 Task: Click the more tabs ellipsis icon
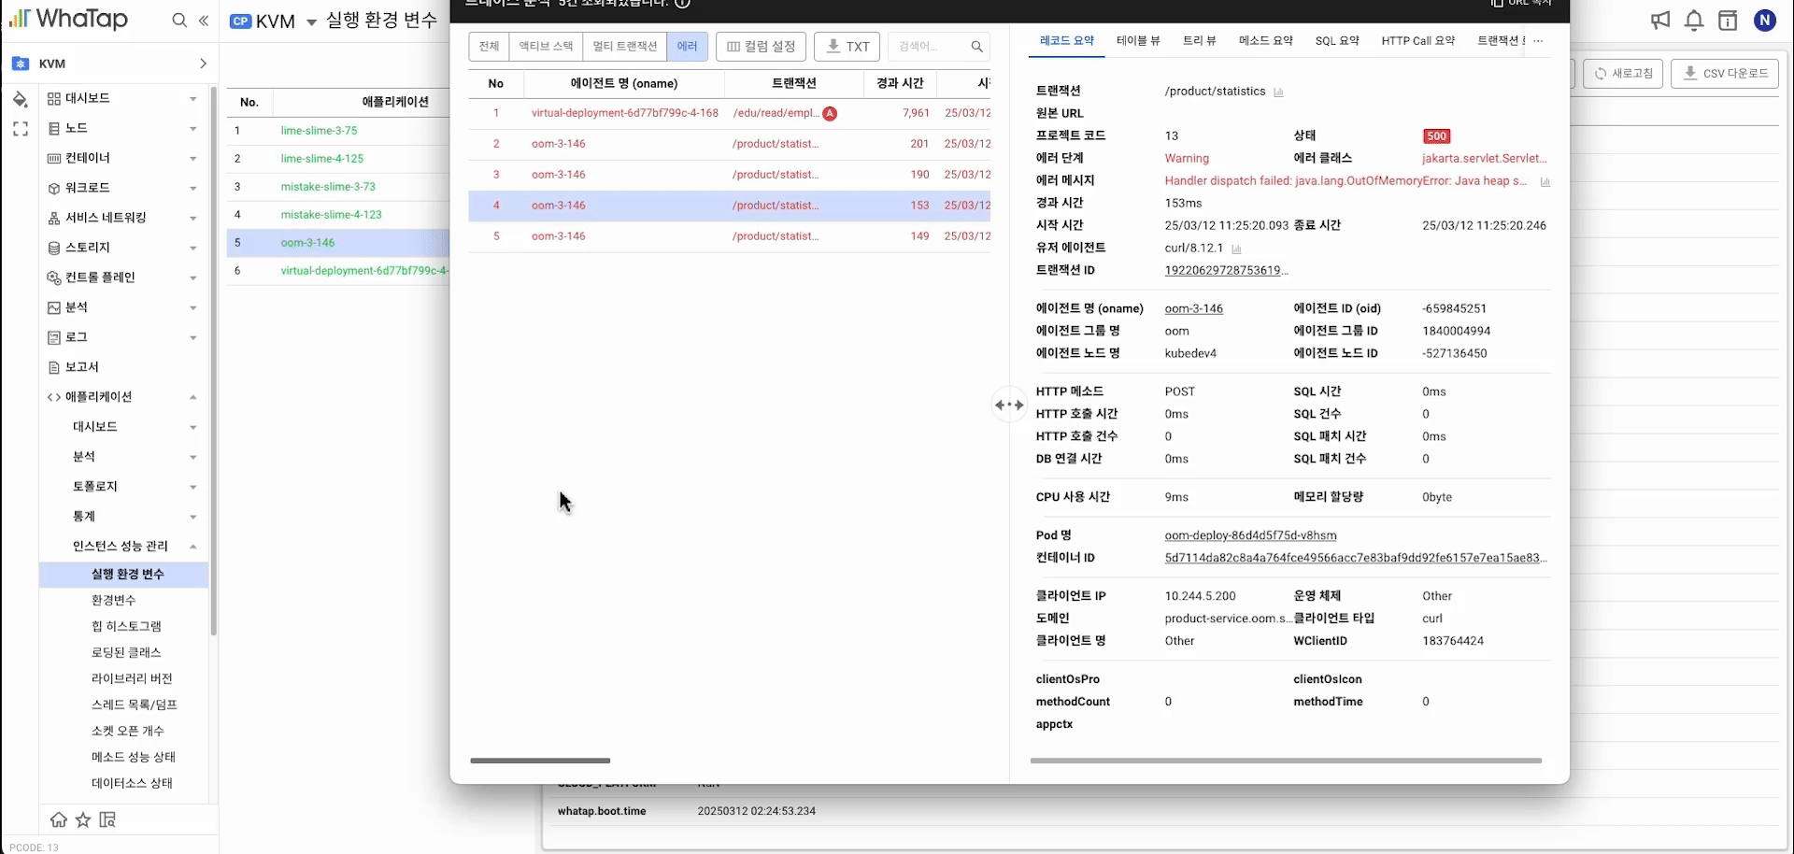coord(1538,41)
